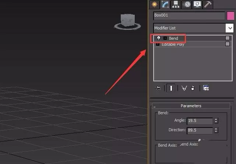Click the Angle spinner arrows
The width and height of the screenshot is (236, 164).
click(x=216, y=121)
